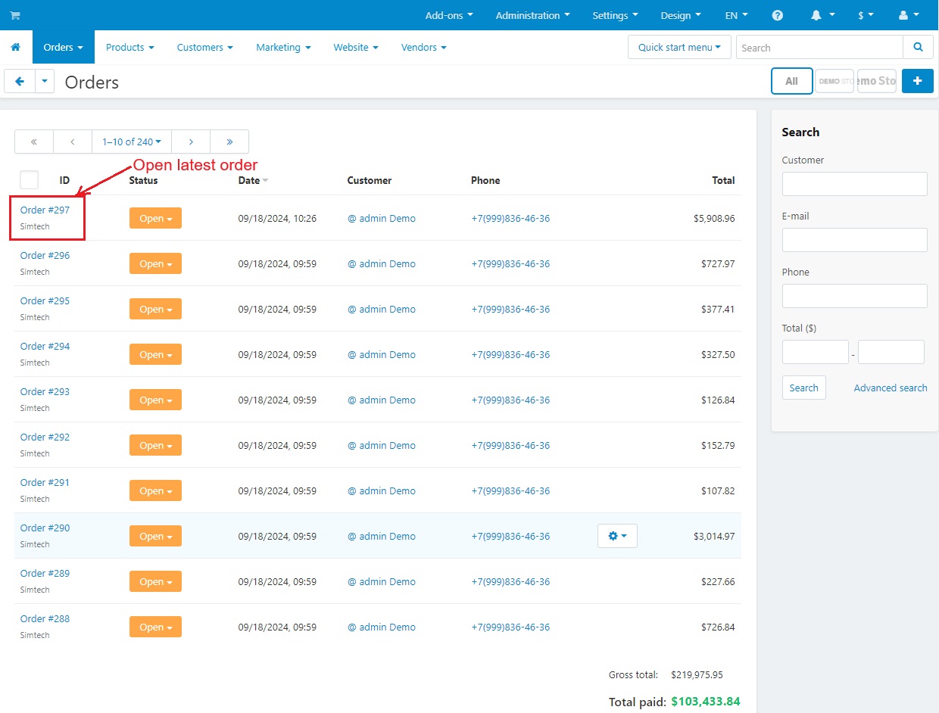Go to last page of orders
The width and height of the screenshot is (939, 713).
pos(229,142)
